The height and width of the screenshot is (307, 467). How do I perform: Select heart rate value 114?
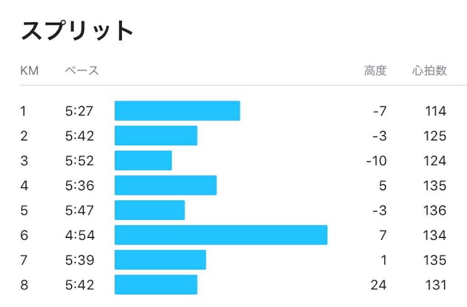(x=436, y=111)
